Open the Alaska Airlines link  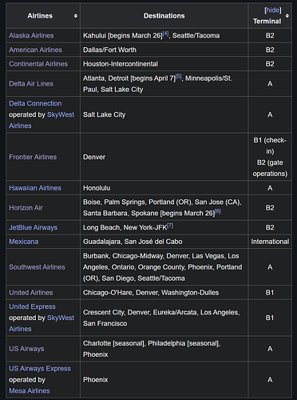(31, 35)
